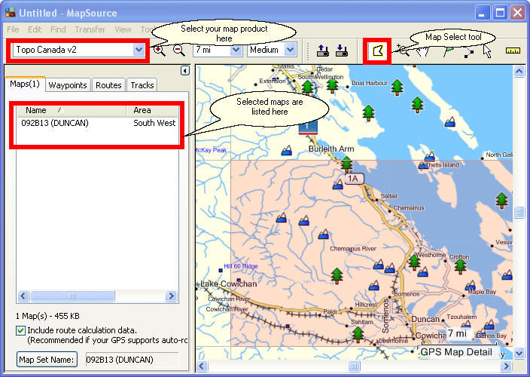This screenshot has height=377, width=530.
Task: Click the Zoom In magnifier icon
Action: coord(159,51)
